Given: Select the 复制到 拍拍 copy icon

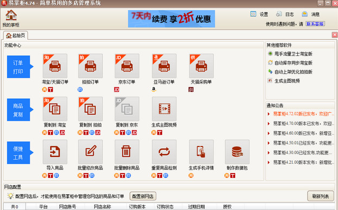Looking at the screenshot, I should point(90,109).
